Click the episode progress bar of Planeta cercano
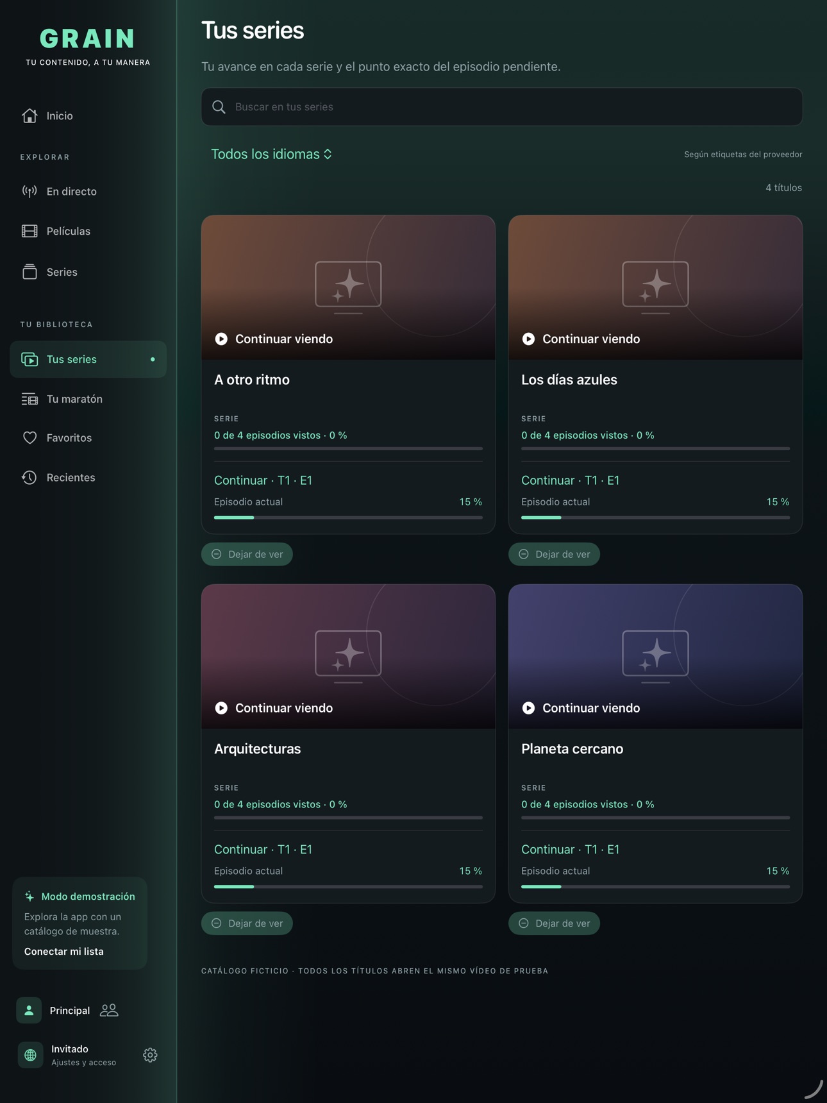The image size is (827, 1103). [655, 887]
